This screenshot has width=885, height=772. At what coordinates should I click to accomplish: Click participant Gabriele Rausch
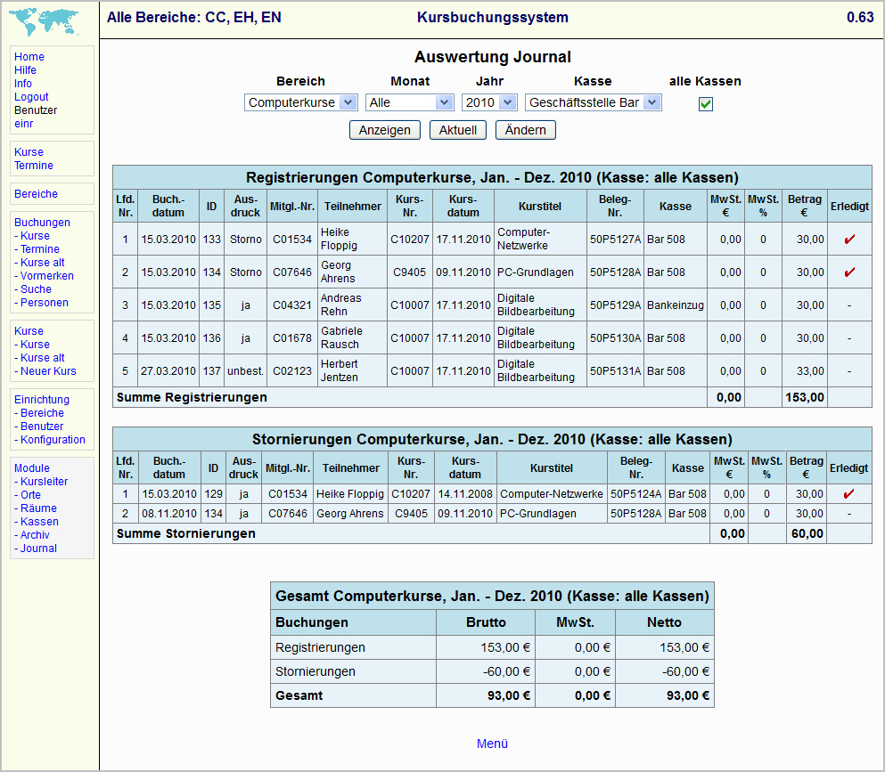click(341, 337)
